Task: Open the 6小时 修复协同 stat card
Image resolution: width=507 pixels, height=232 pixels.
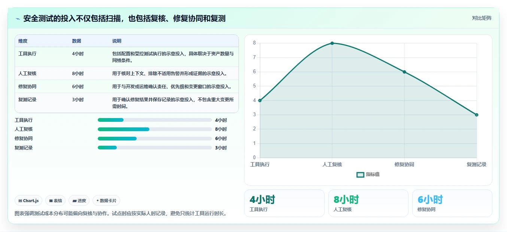Action: click(x=452, y=203)
